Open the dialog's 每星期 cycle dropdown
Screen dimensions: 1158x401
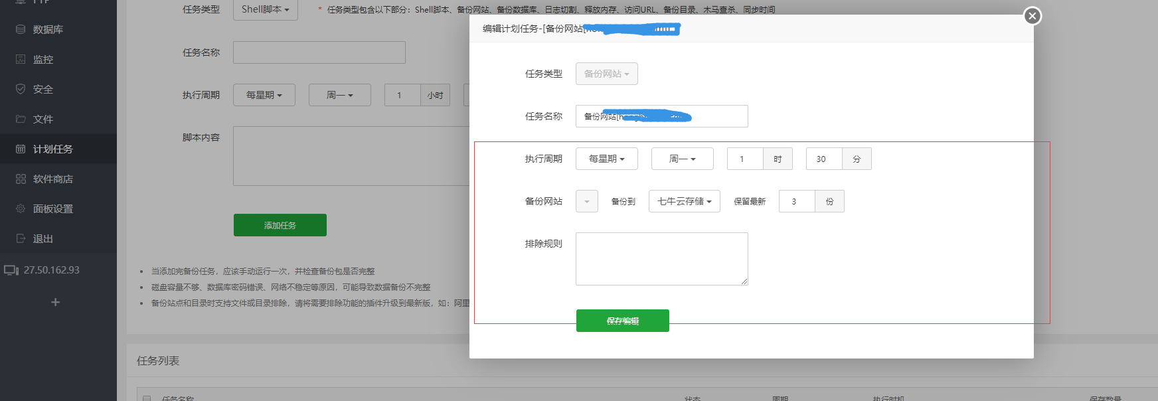(607, 159)
